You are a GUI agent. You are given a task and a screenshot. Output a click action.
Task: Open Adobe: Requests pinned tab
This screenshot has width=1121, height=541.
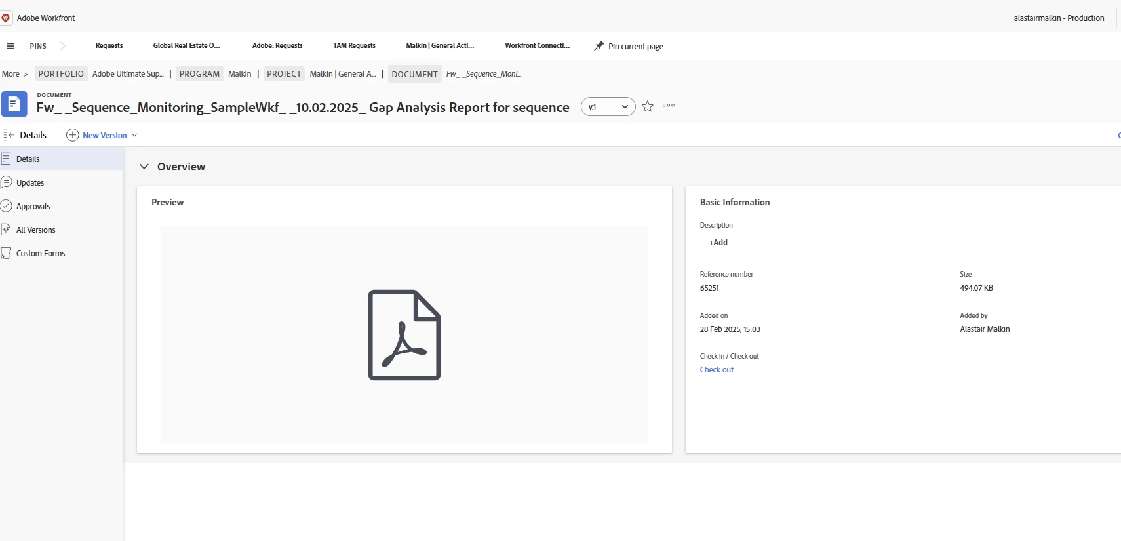coord(277,46)
